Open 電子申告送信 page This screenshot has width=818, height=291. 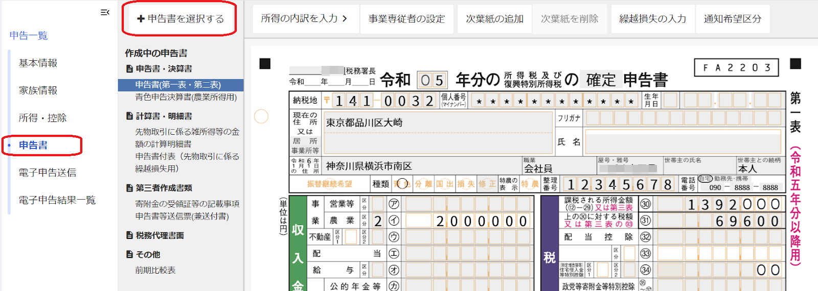[48, 173]
